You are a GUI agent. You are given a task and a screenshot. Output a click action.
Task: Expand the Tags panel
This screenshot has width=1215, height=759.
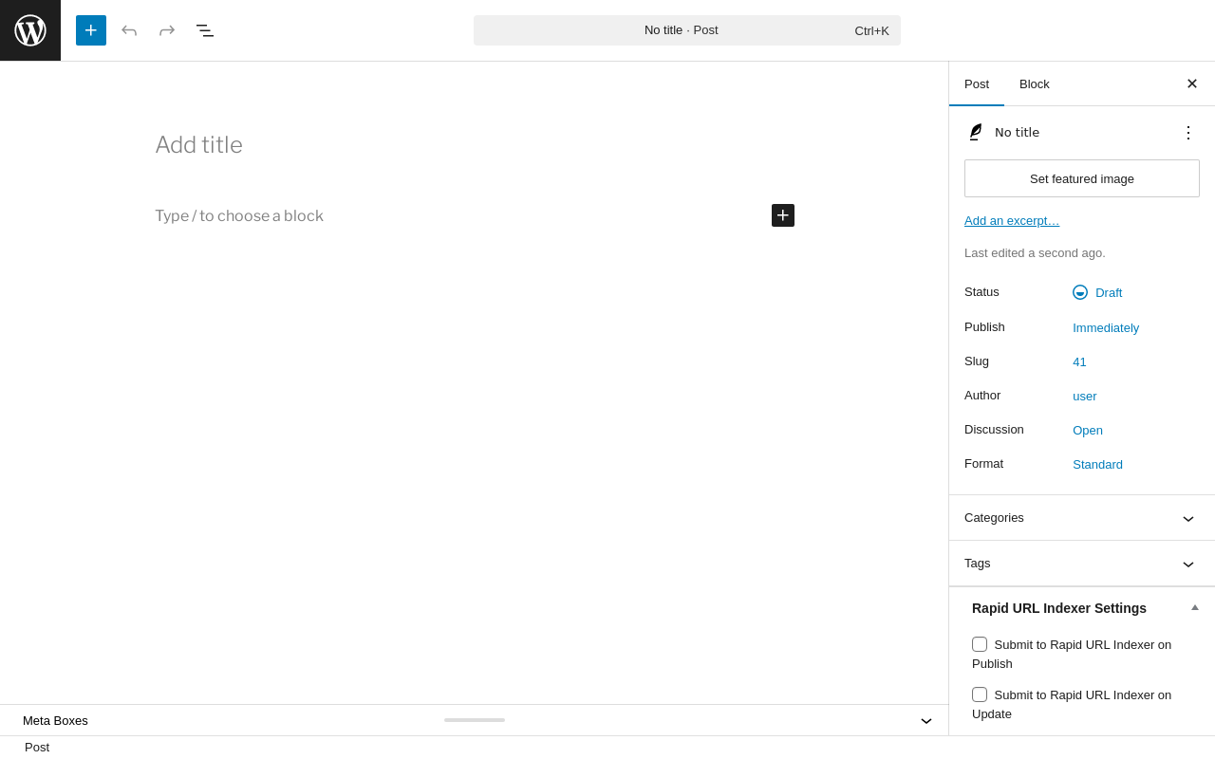coord(1082,564)
